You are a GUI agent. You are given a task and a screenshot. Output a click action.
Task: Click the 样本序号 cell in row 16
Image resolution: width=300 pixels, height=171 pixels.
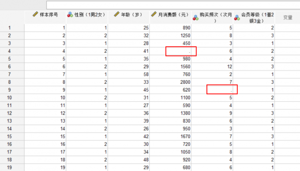point(45,144)
